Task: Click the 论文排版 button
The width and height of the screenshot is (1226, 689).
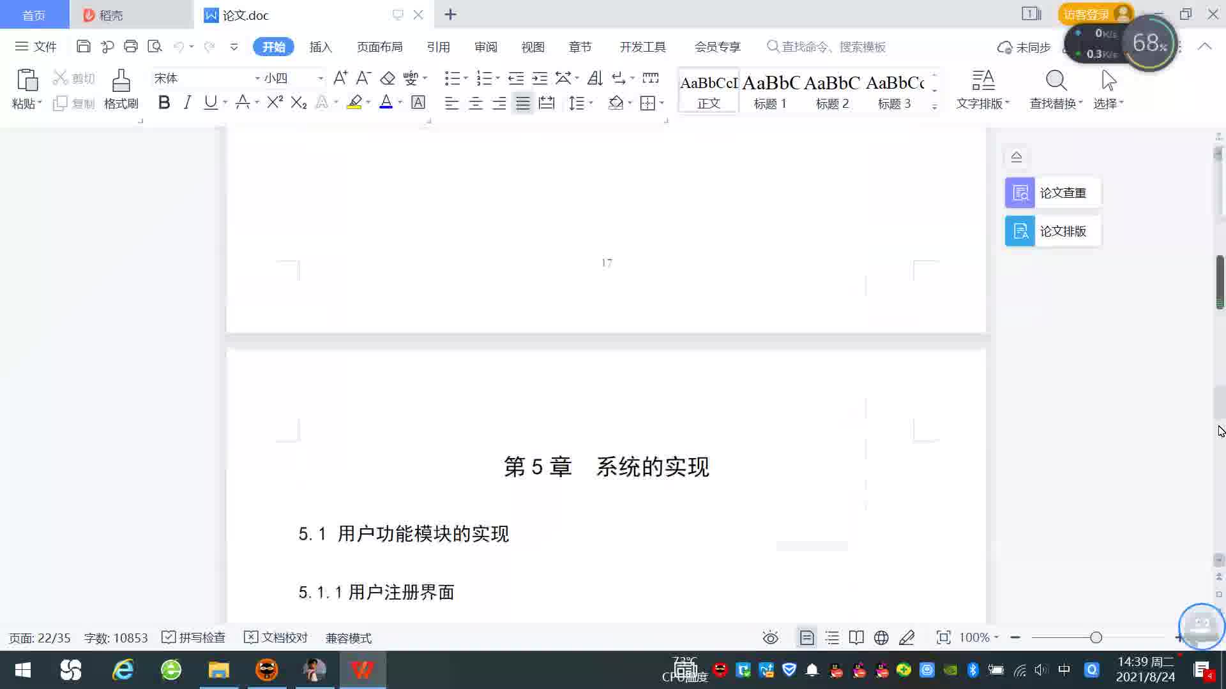Action: tap(1052, 231)
